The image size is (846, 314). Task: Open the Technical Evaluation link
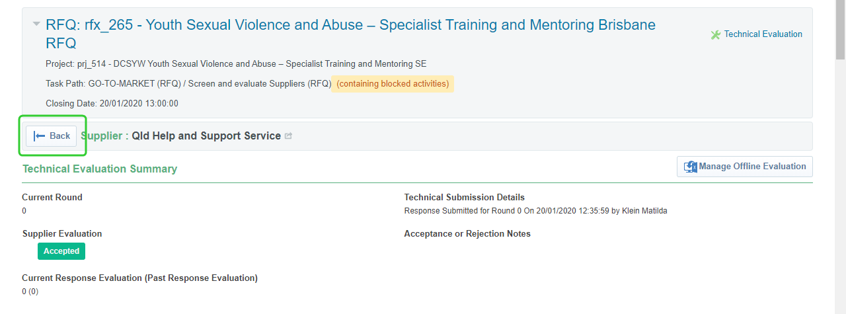point(763,34)
